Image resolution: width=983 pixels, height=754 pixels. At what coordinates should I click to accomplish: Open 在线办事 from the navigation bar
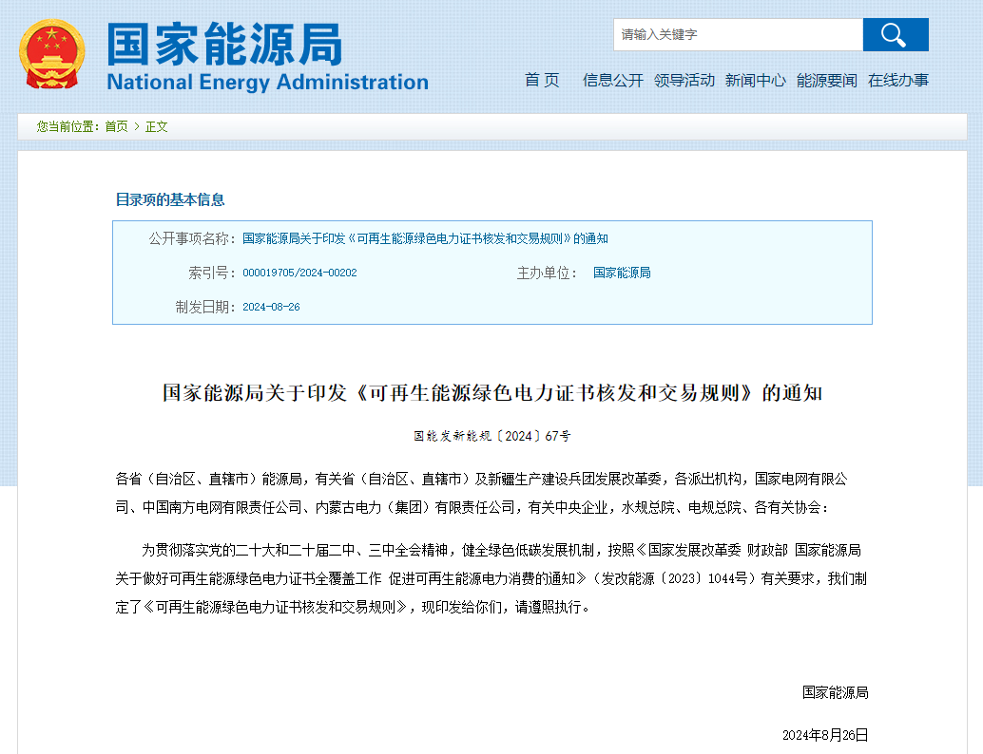[897, 81]
